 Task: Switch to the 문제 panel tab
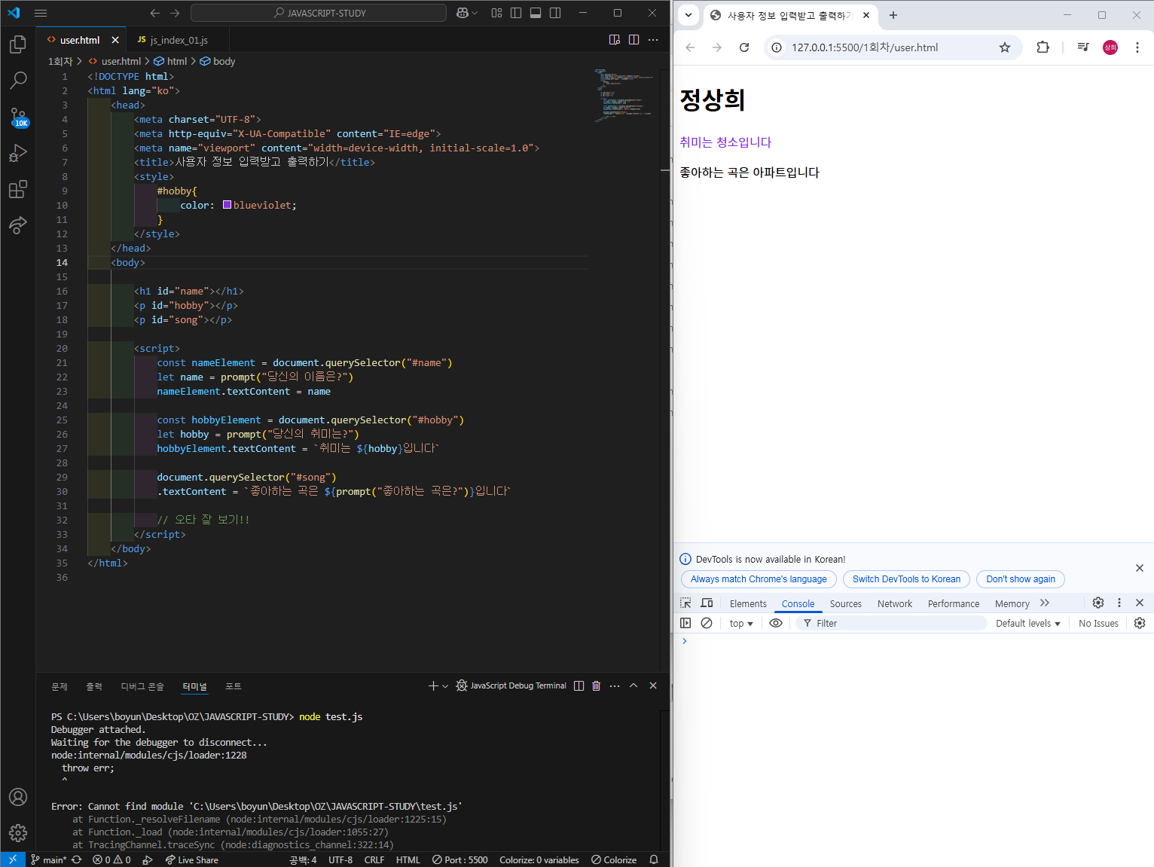click(x=60, y=686)
